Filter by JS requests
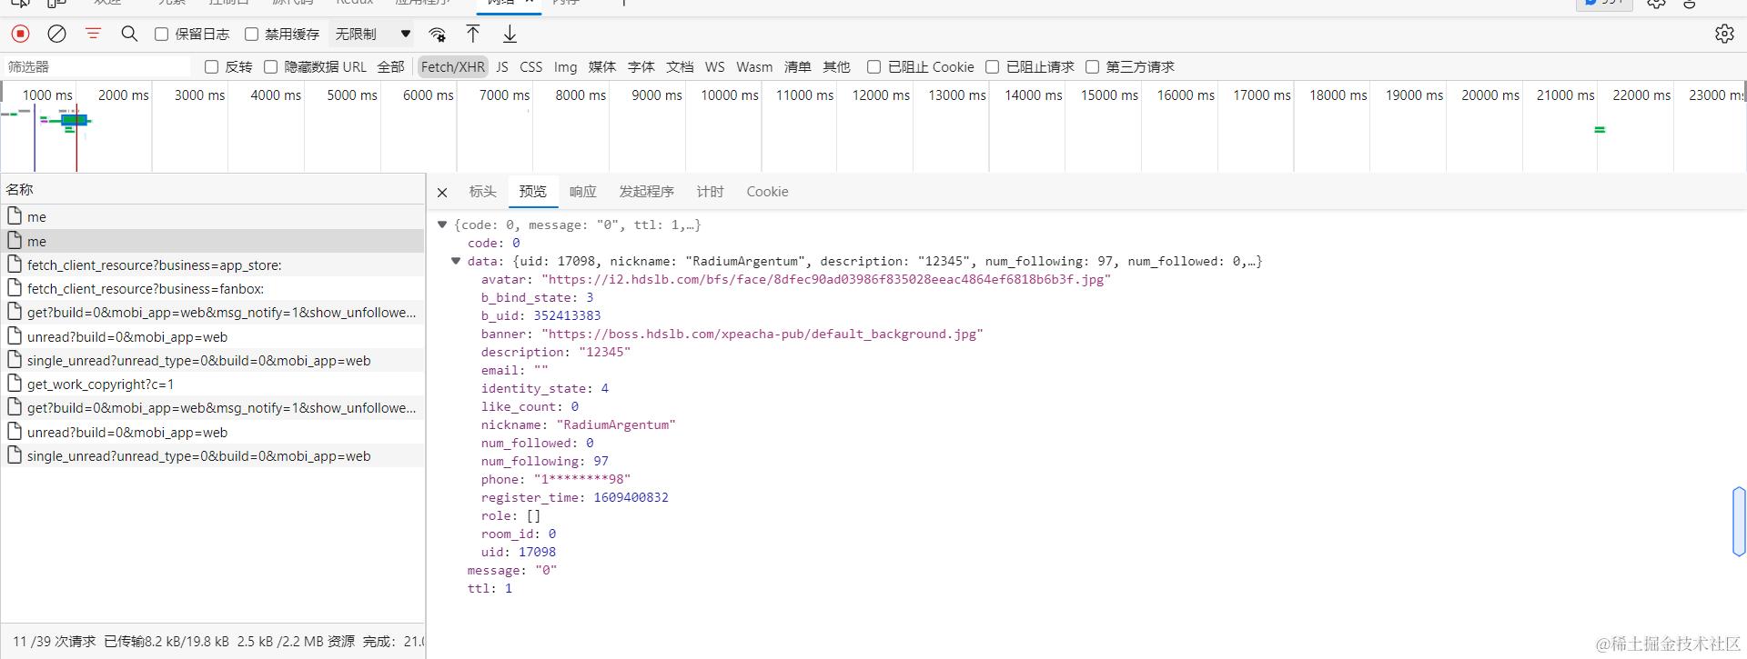The height and width of the screenshot is (659, 1747). [502, 66]
